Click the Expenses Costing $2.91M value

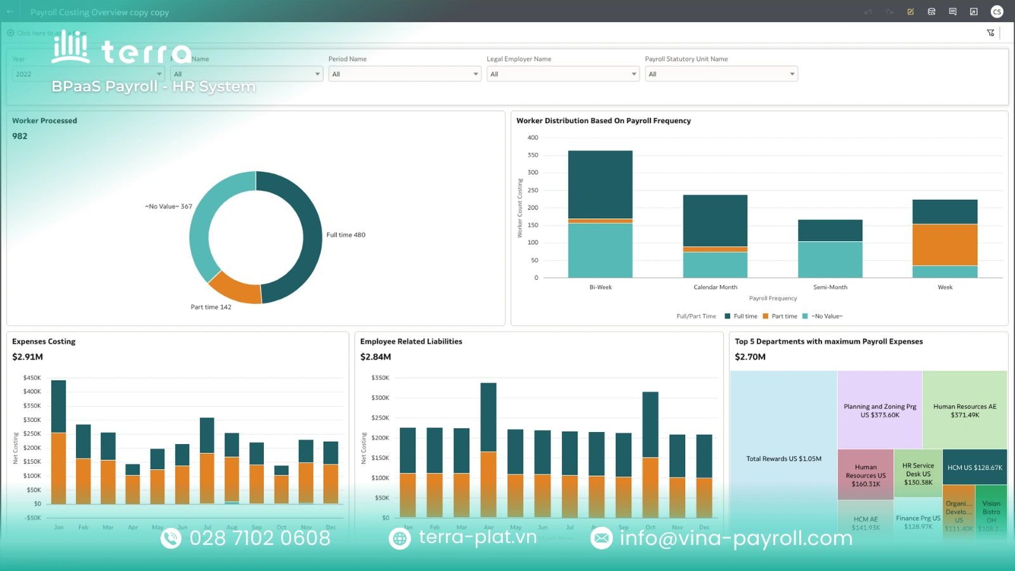point(27,357)
